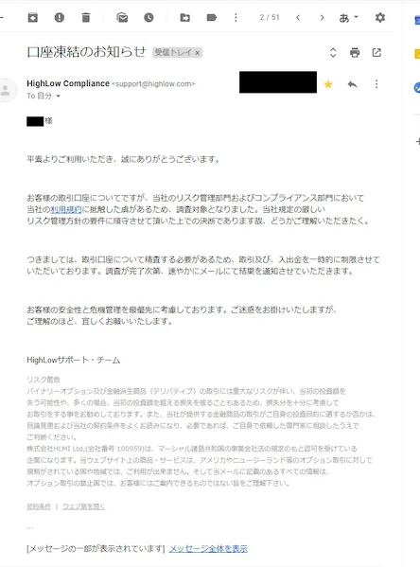Image resolution: width=420 pixels, height=567 pixels.
Task: Expand or collapse all messages arrows
Action: 333,53
